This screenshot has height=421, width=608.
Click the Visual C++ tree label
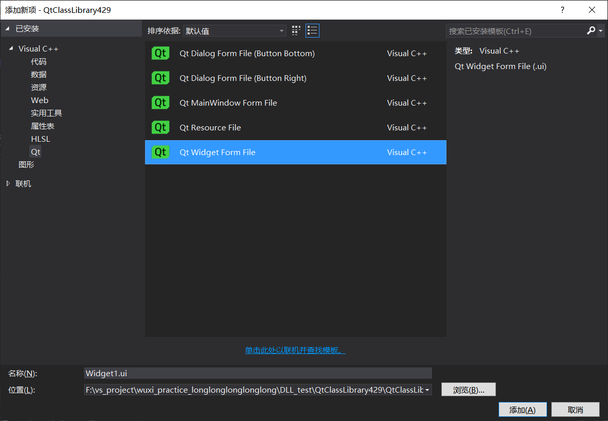pyautogui.click(x=38, y=49)
